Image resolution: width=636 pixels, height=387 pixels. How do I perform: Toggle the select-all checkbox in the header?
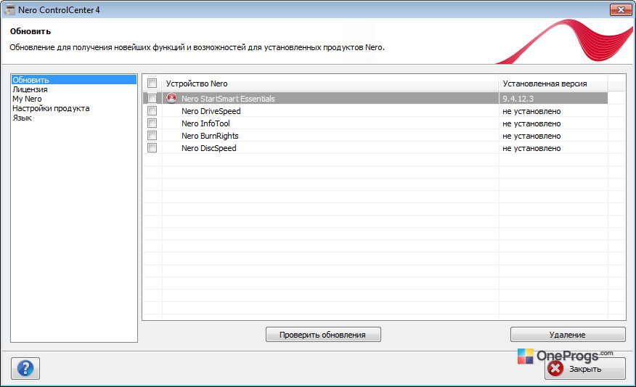tap(152, 83)
